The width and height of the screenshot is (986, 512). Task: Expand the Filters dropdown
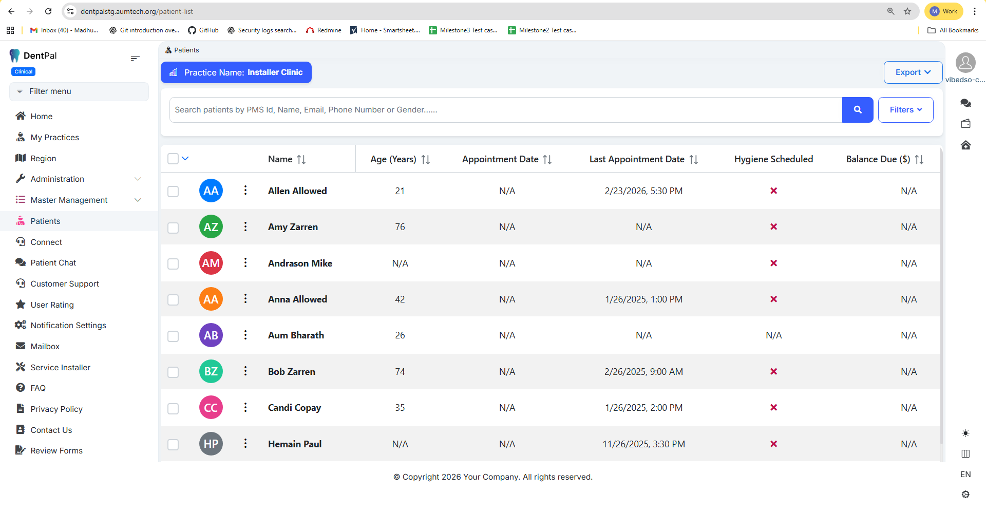(905, 110)
